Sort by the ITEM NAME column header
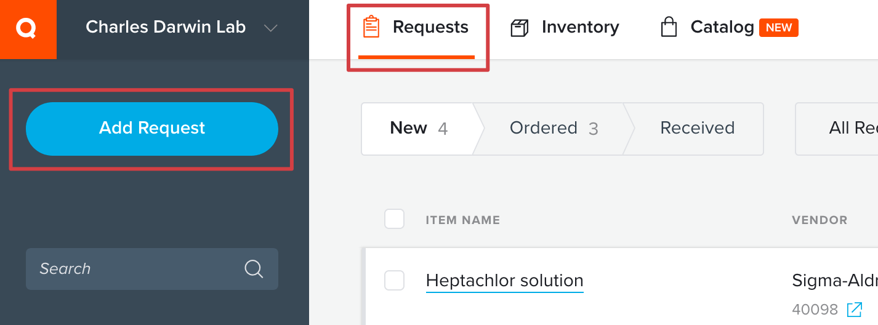 (x=463, y=220)
